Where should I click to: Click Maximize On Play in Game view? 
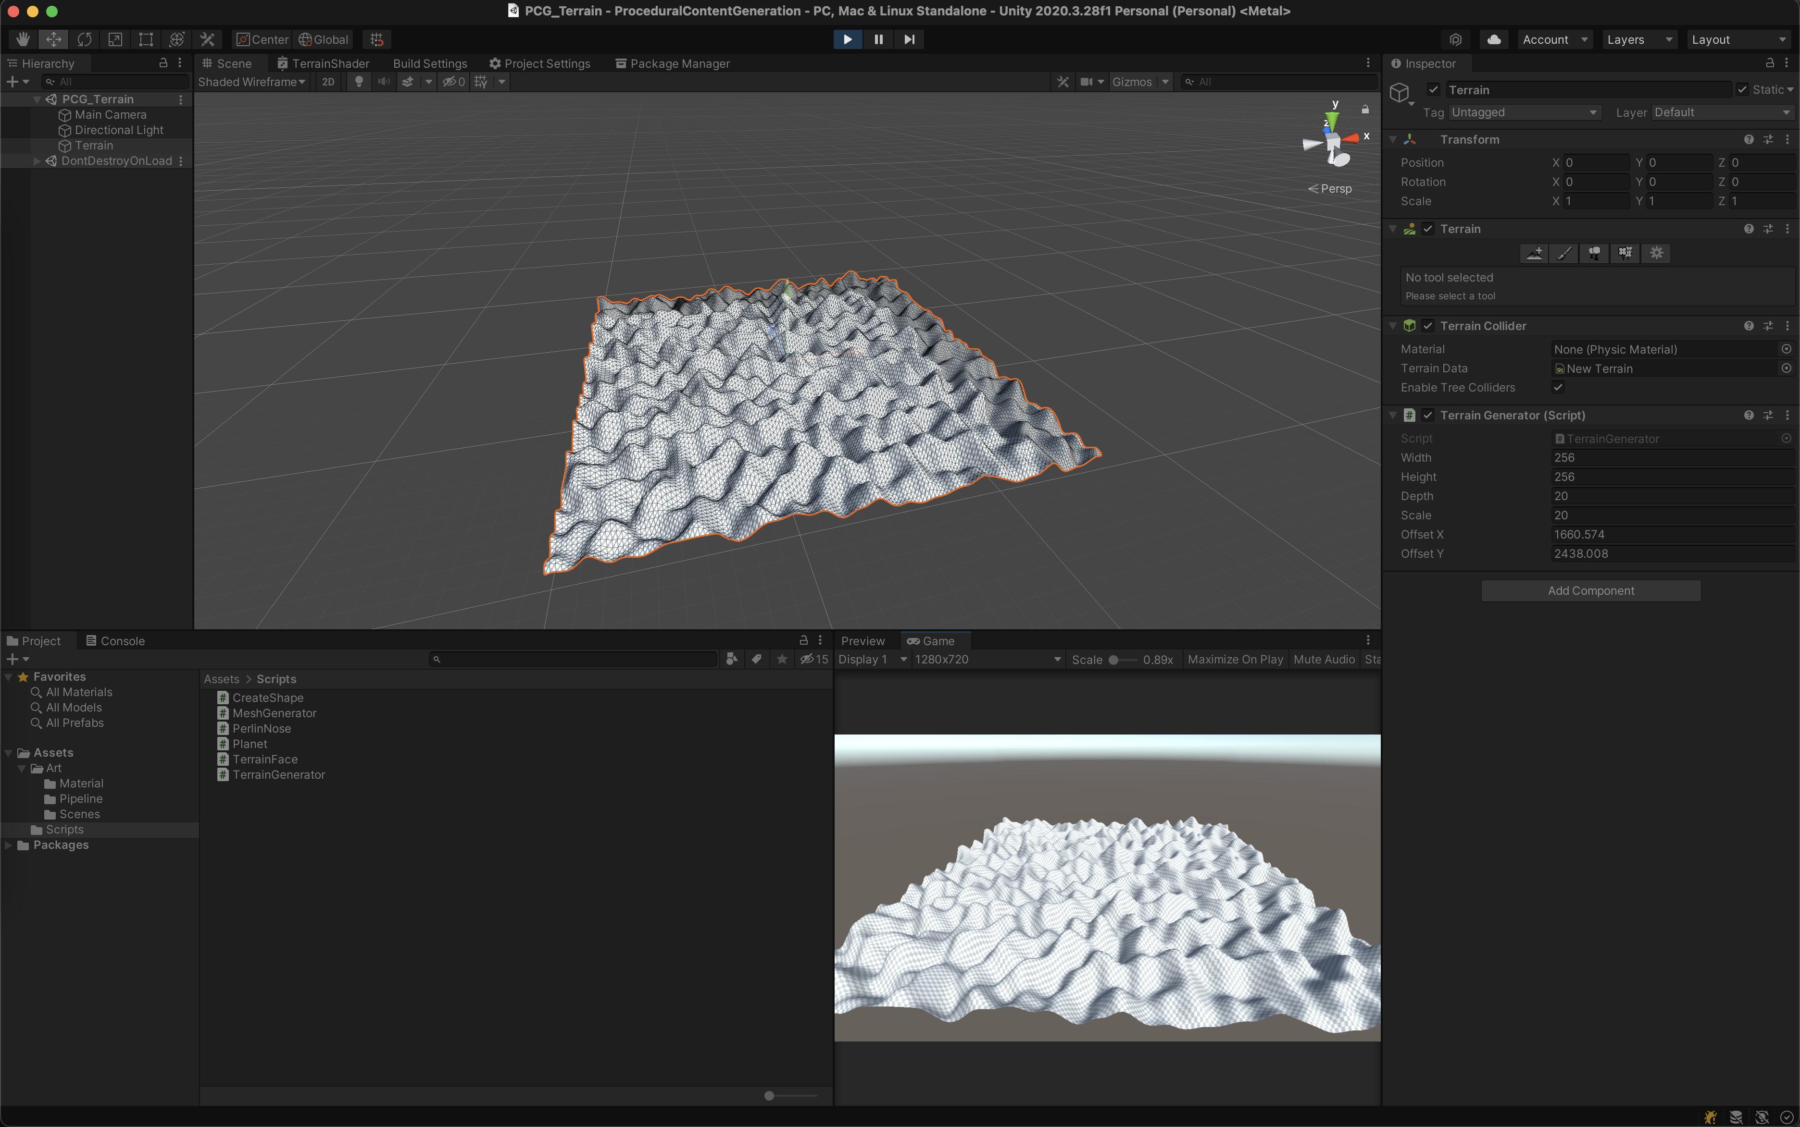[x=1235, y=659]
